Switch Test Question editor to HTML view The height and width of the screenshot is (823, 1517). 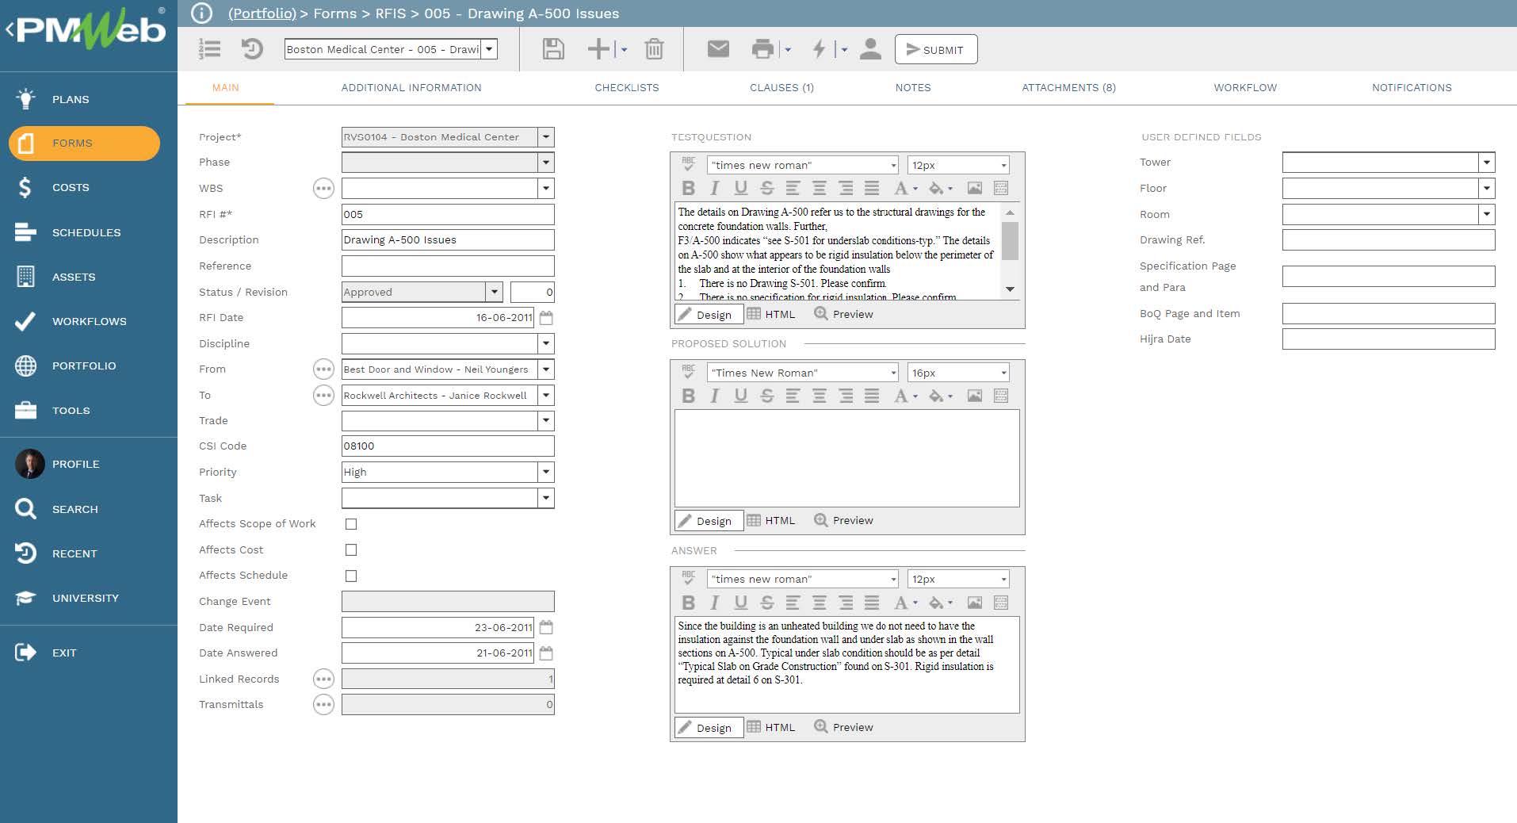click(771, 314)
